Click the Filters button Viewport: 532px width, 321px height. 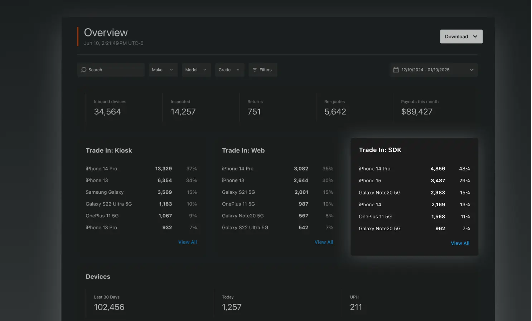point(263,69)
